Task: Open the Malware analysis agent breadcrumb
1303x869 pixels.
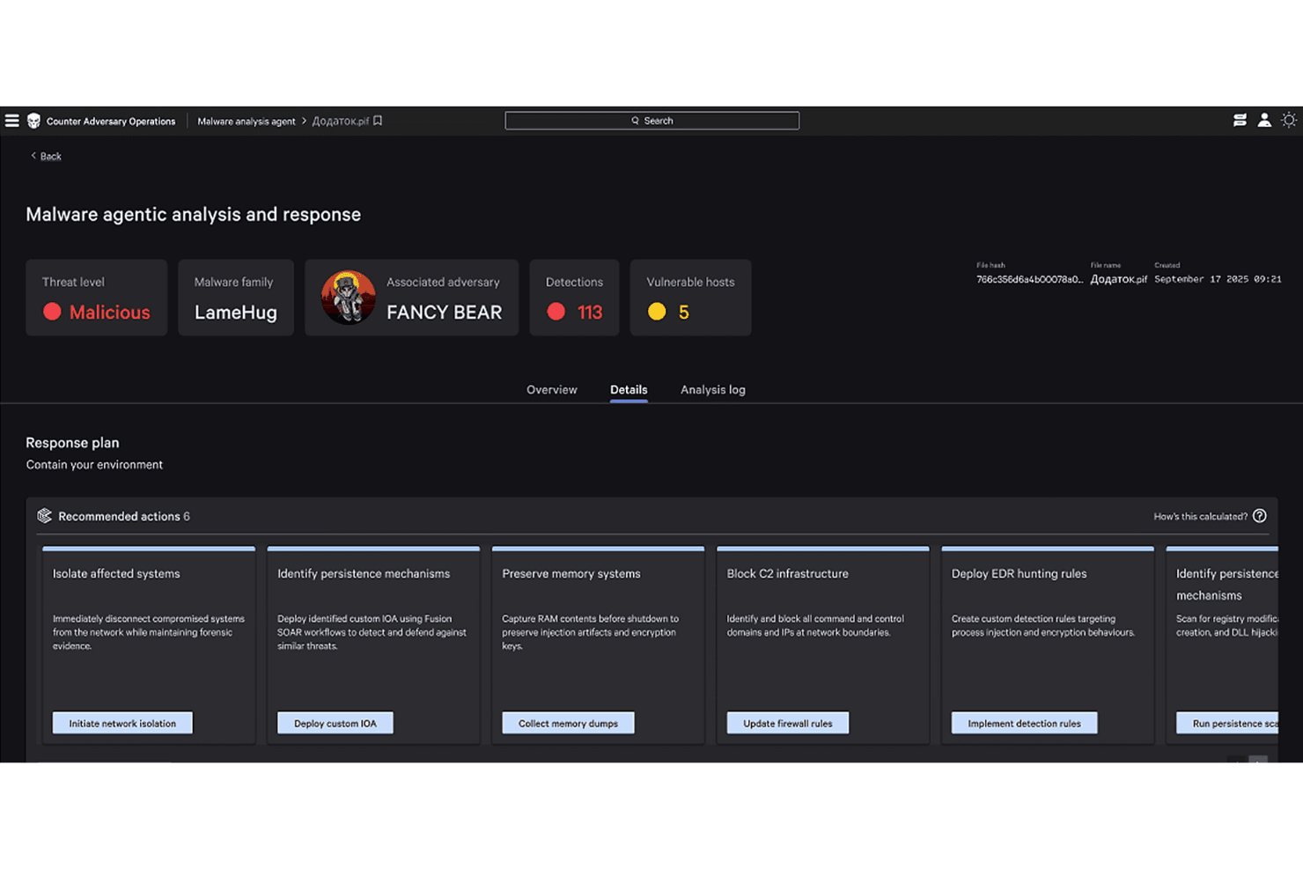Action: [247, 122]
